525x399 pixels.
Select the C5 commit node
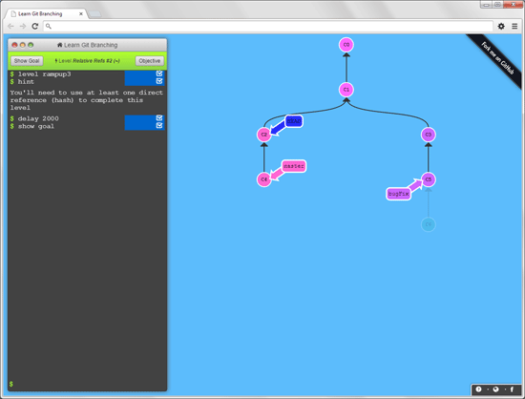pos(429,179)
